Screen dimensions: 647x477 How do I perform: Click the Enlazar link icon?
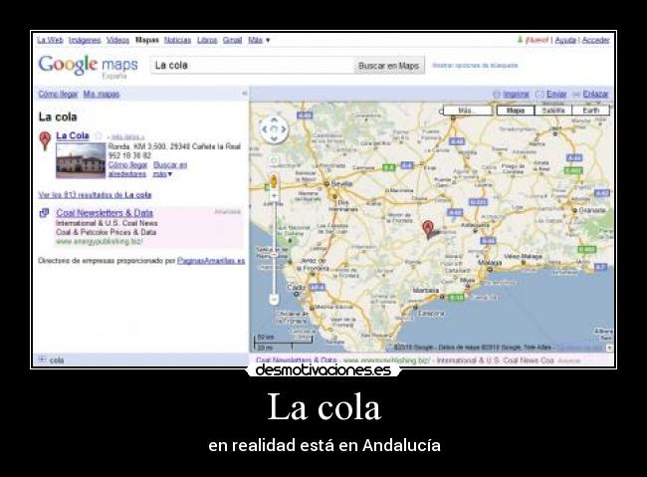coord(576,95)
